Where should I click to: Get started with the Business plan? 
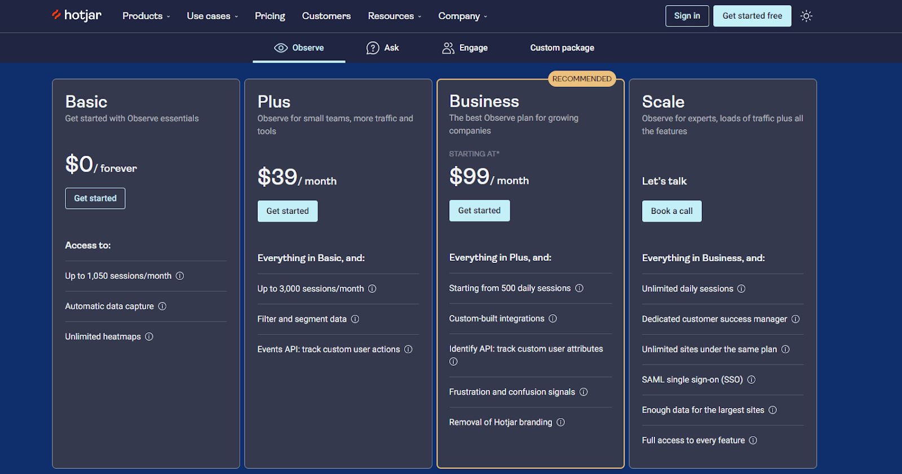click(x=479, y=210)
